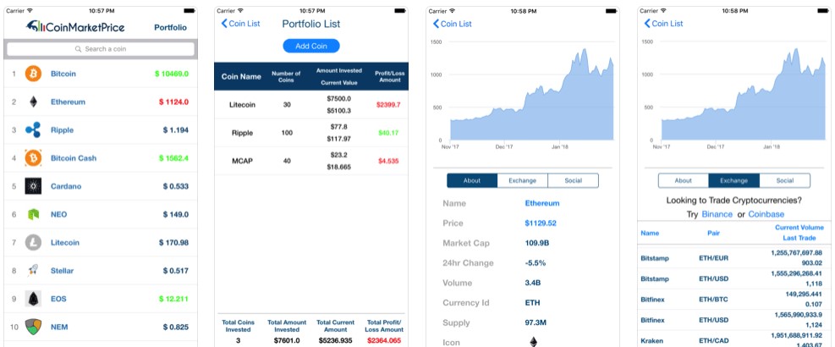Screen dimensions: 835x347
Task: Tap the NEO green logo icon
Action: pyautogui.click(x=33, y=214)
